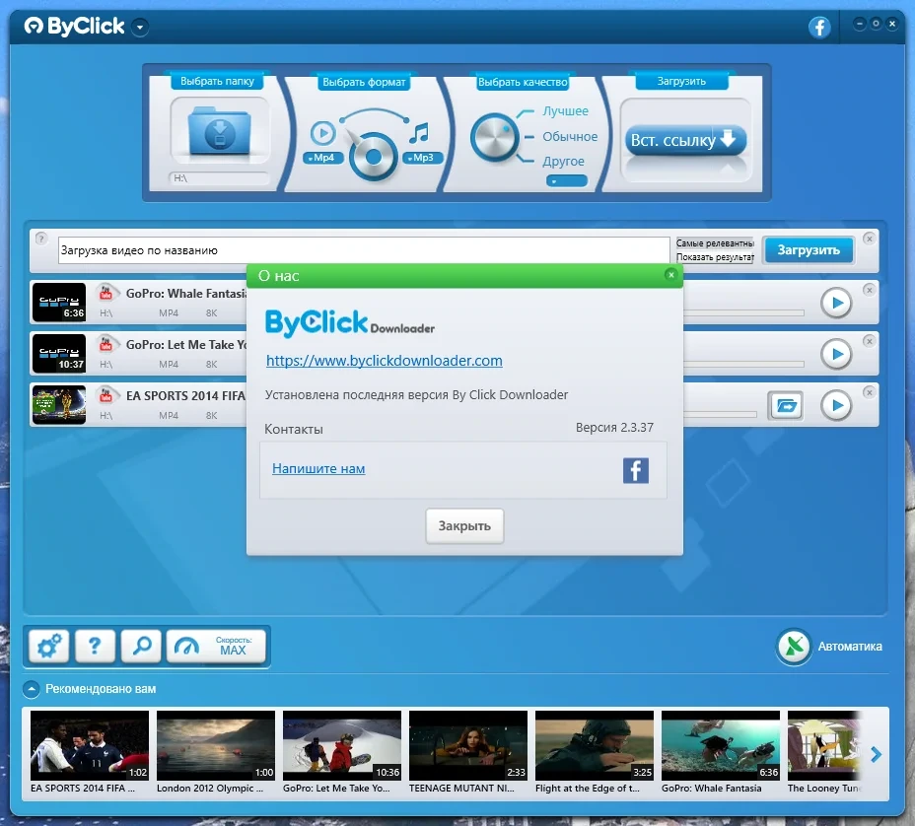Play the GoPro Whale Fantasia download
The image size is (915, 826).
[x=836, y=303]
